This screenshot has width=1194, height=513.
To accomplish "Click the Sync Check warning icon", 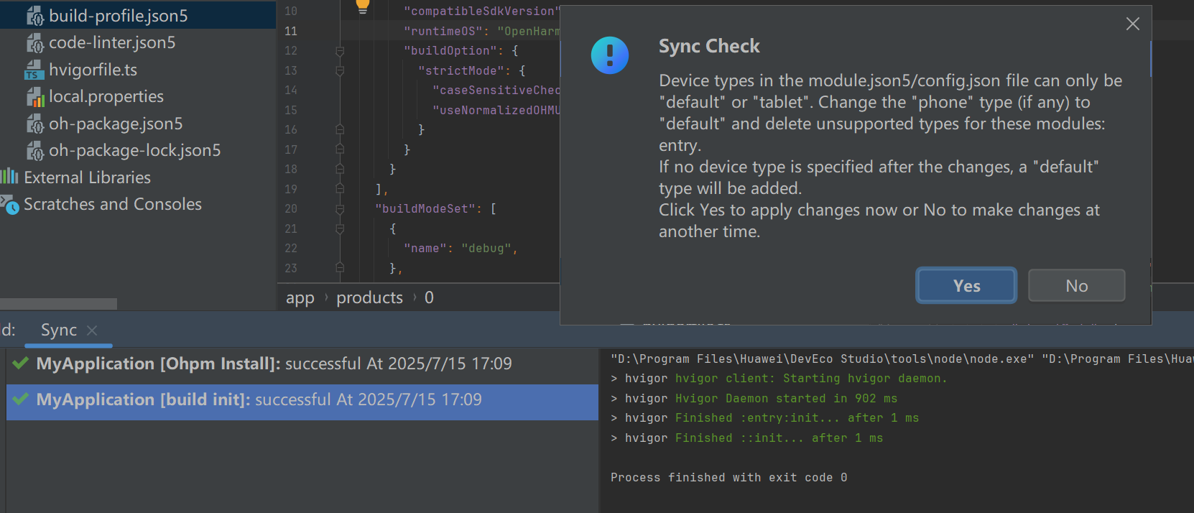I will [610, 55].
